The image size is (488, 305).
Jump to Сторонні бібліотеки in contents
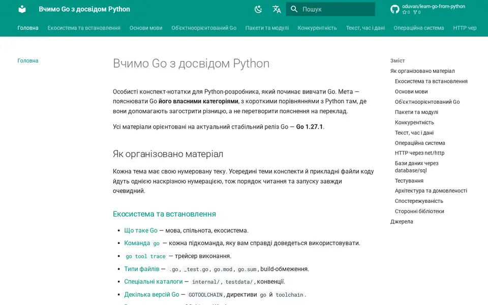pyautogui.click(x=419, y=211)
